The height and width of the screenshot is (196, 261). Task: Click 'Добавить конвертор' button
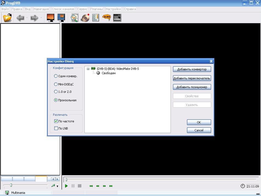pyautogui.click(x=192, y=69)
